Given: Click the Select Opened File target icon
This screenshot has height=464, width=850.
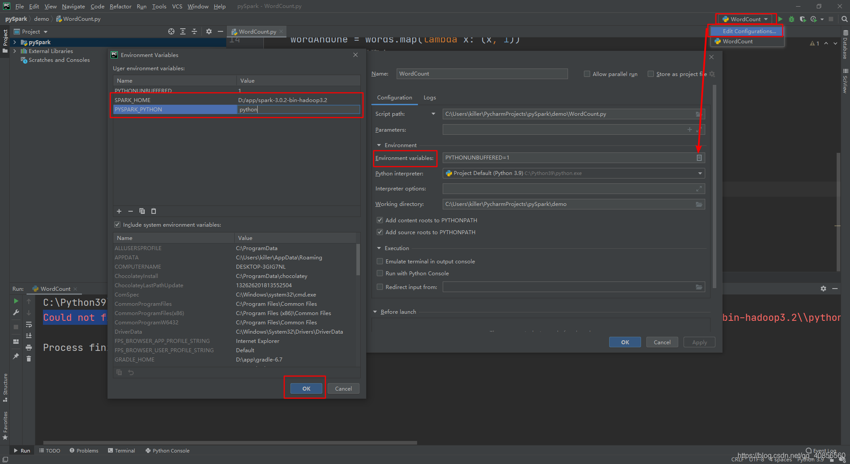Looking at the screenshot, I should pyautogui.click(x=171, y=31).
